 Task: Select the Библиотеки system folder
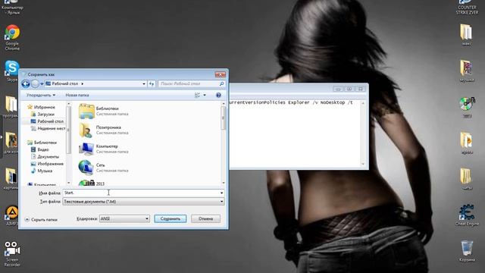click(x=104, y=111)
